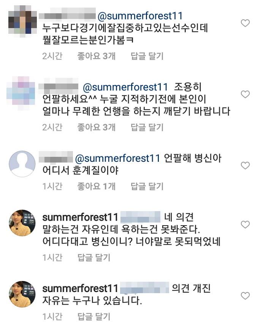
Task: View 좋아요 3개 under the "누구보다경기에" comment
Action: point(96,56)
